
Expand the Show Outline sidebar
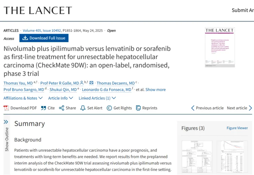tap(6, 122)
